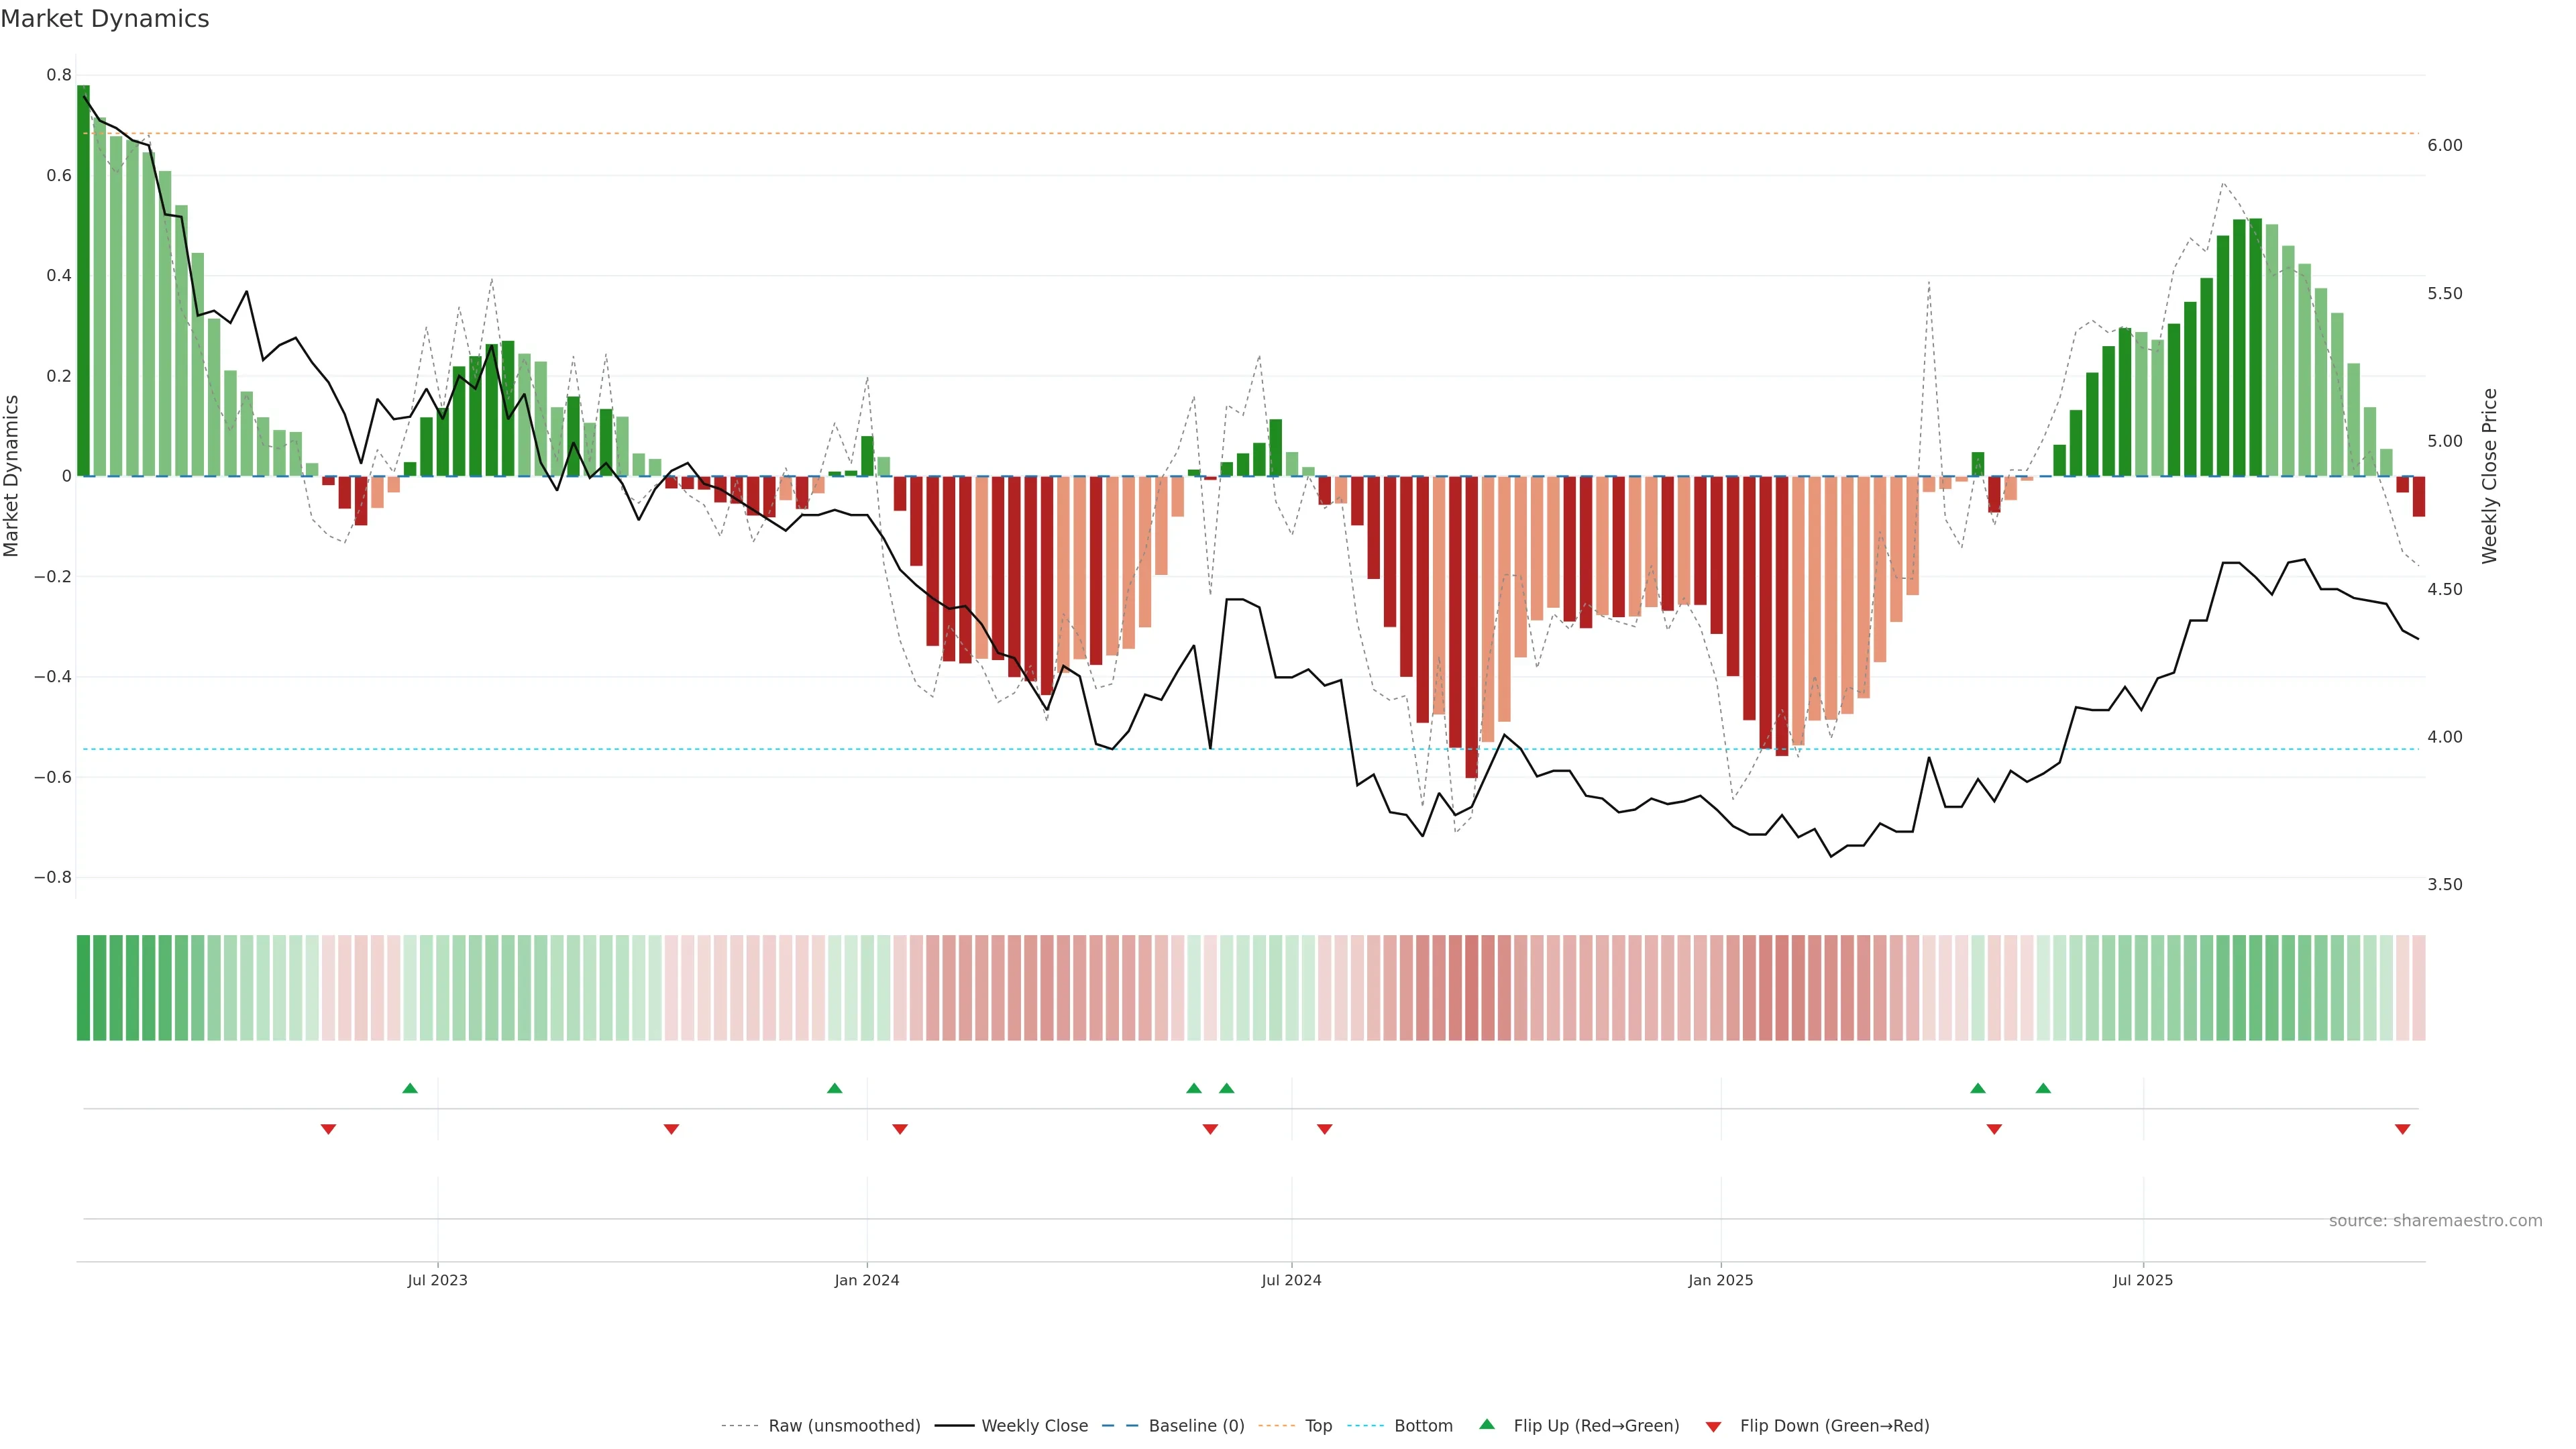The image size is (2576, 1449).
Task: Click the Market Dynamics chart title
Action: (x=105, y=19)
